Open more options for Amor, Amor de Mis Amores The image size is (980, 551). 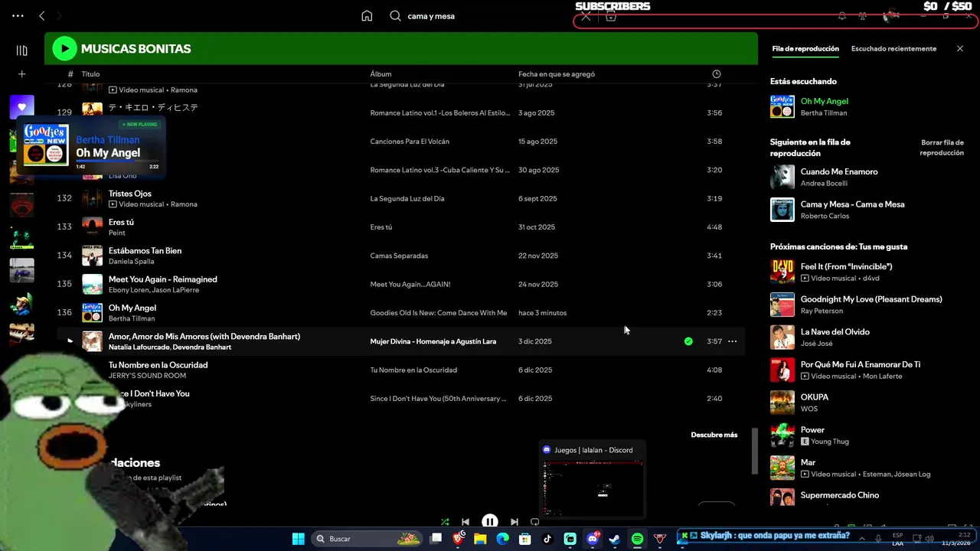point(732,341)
